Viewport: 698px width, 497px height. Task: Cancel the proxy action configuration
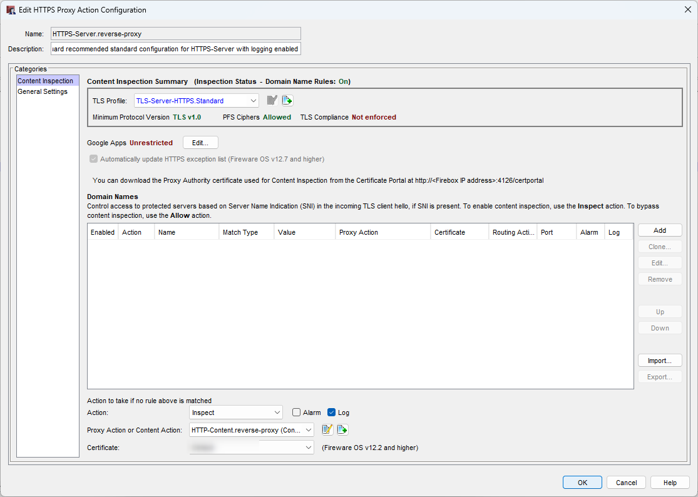(x=626, y=483)
